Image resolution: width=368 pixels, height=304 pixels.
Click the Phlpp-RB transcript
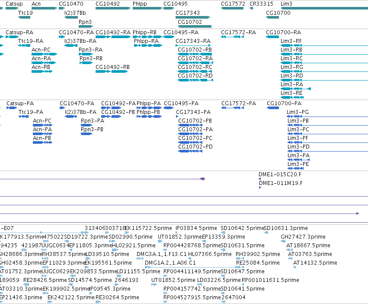(147, 37)
